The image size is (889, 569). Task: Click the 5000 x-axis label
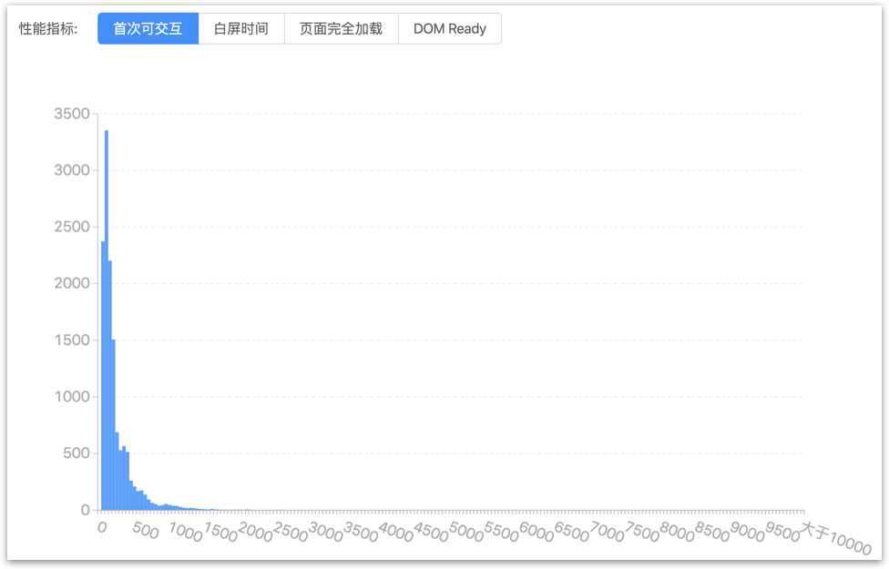(466, 532)
